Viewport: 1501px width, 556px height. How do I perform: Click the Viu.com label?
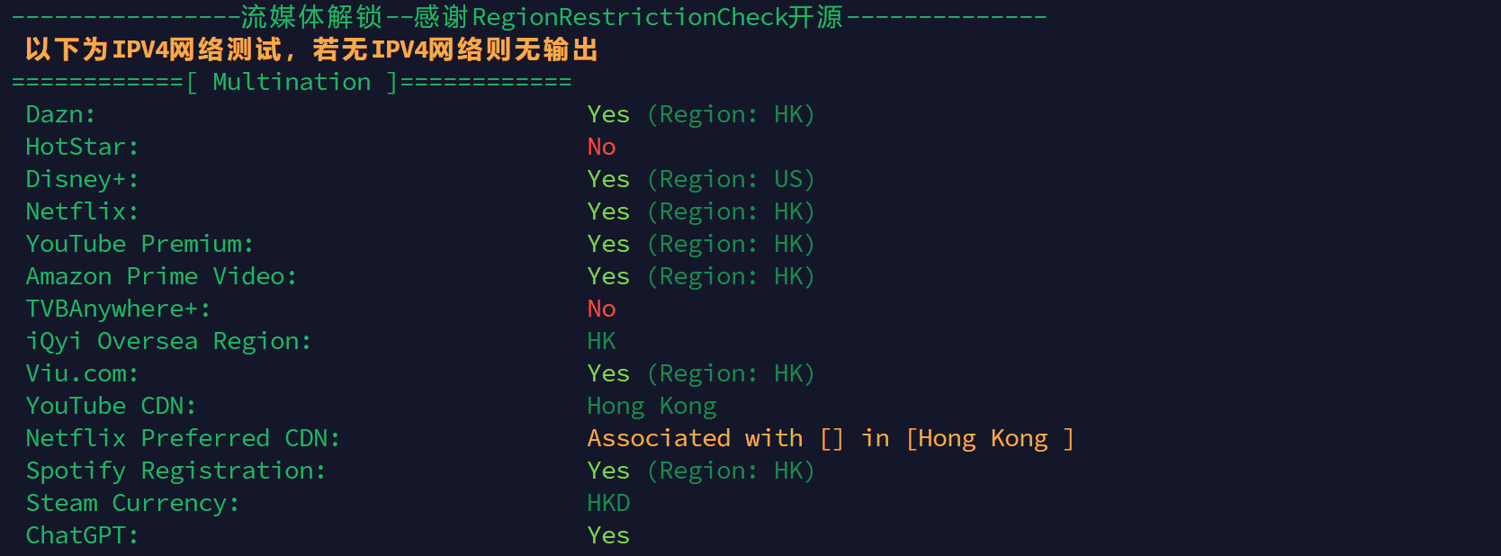(x=82, y=374)
